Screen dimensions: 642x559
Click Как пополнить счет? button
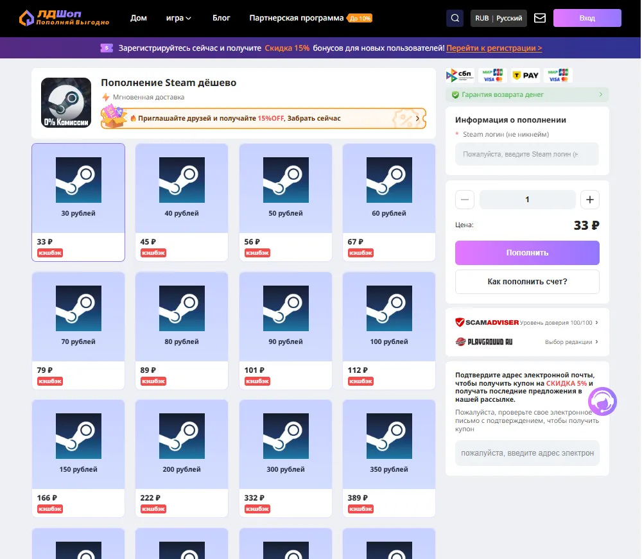point(527,282)
